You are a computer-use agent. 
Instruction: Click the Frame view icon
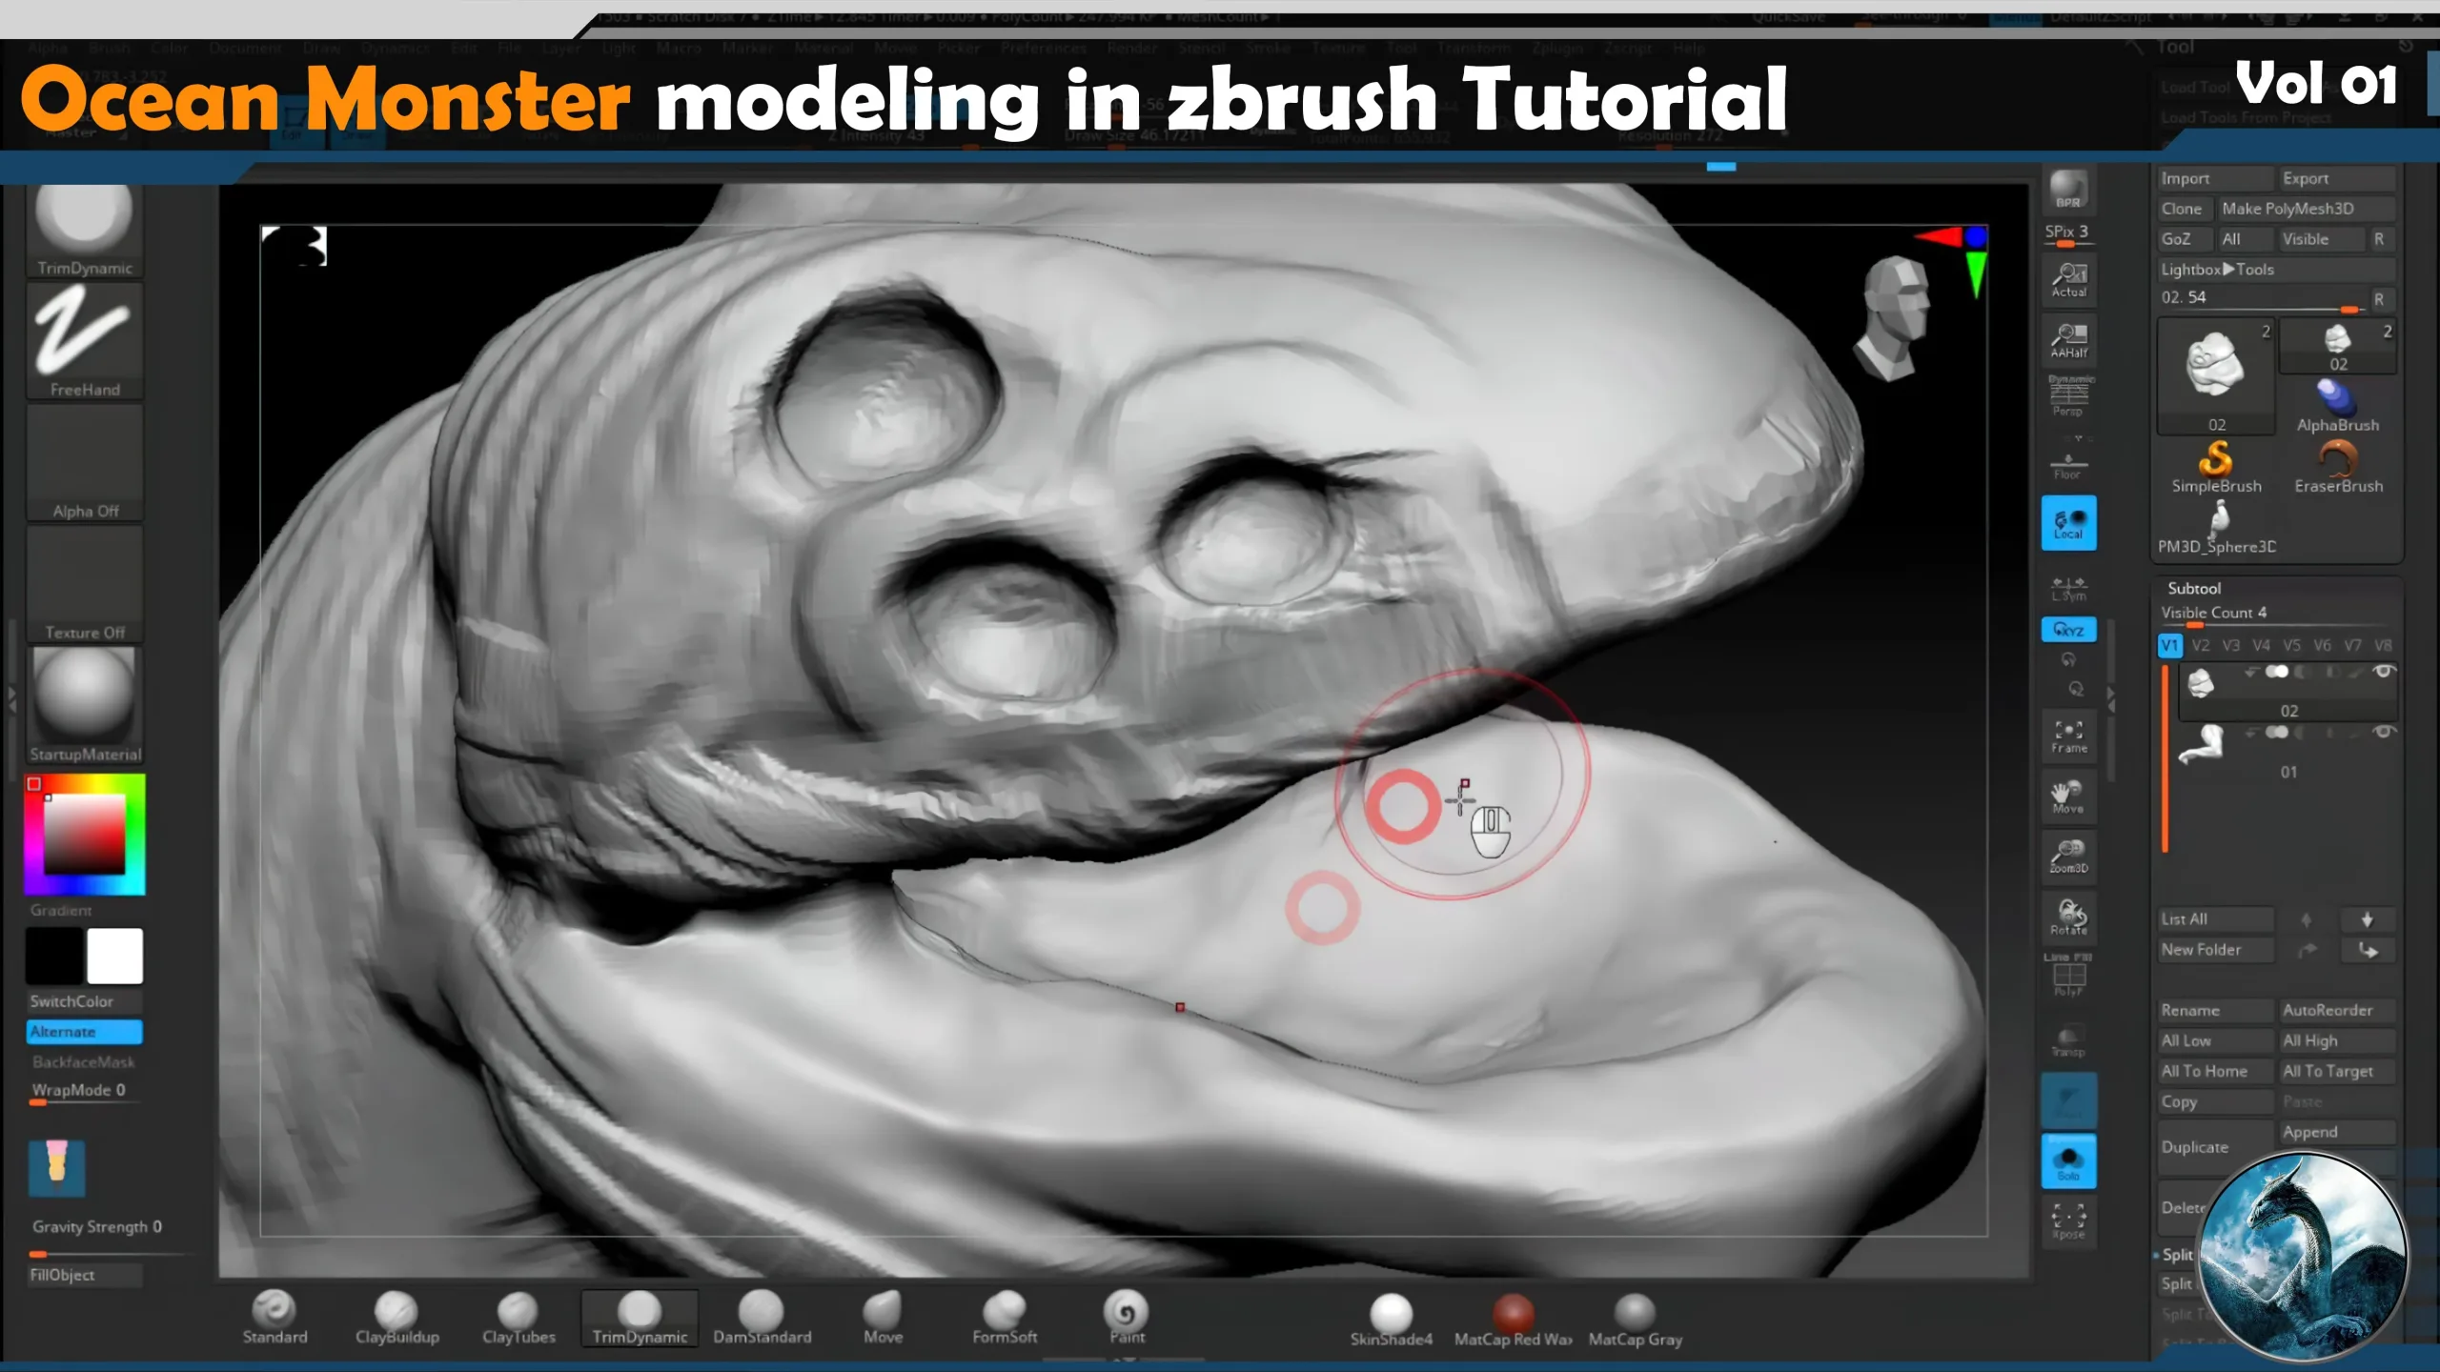(x=2068, y=736)
